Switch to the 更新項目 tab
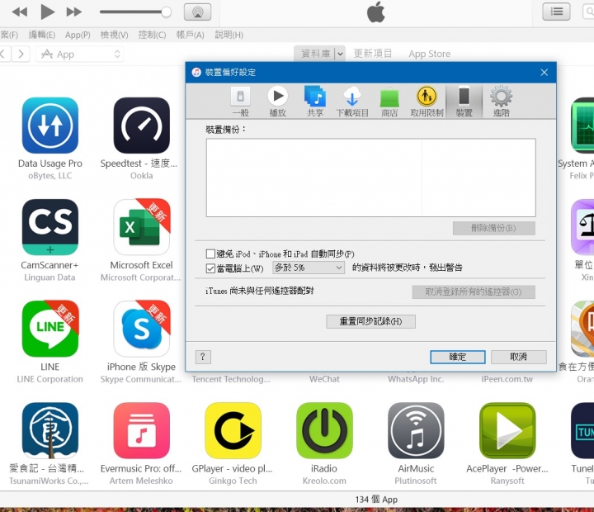The image size is (594, 512). [372, 54]
